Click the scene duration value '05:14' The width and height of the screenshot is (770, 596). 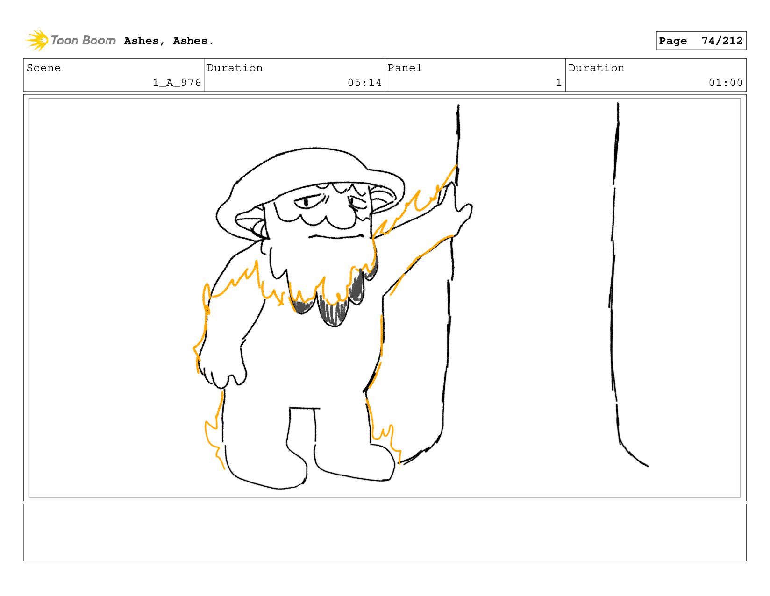click(364, 83)
